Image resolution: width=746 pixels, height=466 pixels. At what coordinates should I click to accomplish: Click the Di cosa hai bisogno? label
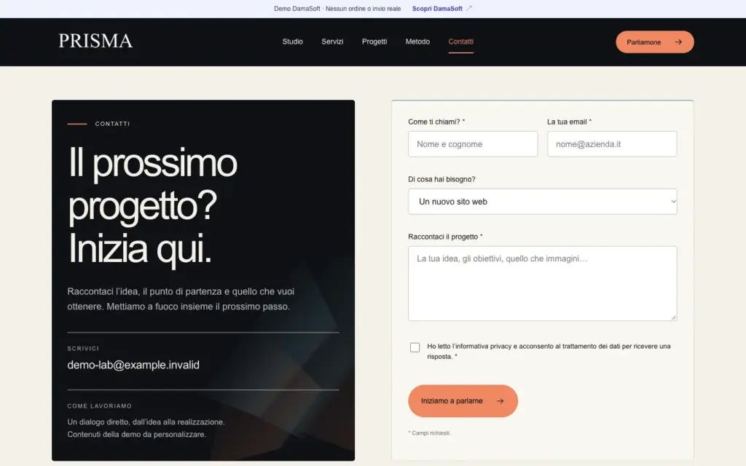click(441, 179)
